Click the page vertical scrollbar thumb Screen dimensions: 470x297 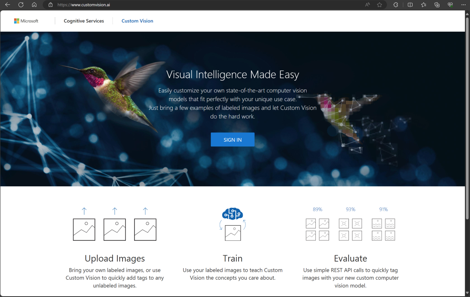pos(467,118)
